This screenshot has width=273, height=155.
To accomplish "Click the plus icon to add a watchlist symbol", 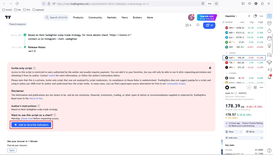I will pyautogui.click(x=249, y=16).
